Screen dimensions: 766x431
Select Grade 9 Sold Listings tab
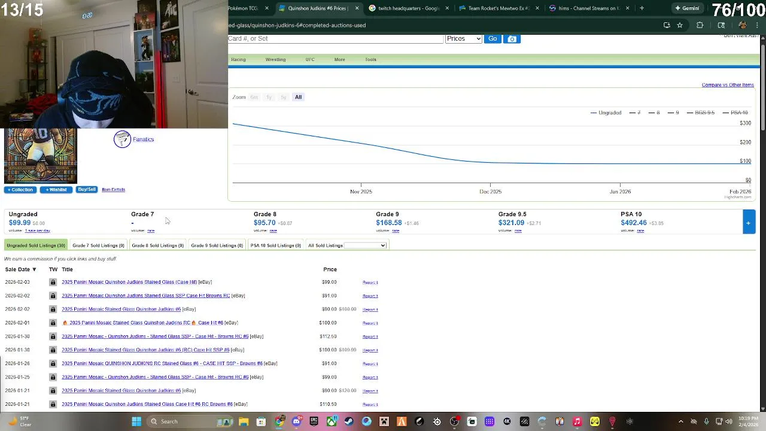click(217, 245)
